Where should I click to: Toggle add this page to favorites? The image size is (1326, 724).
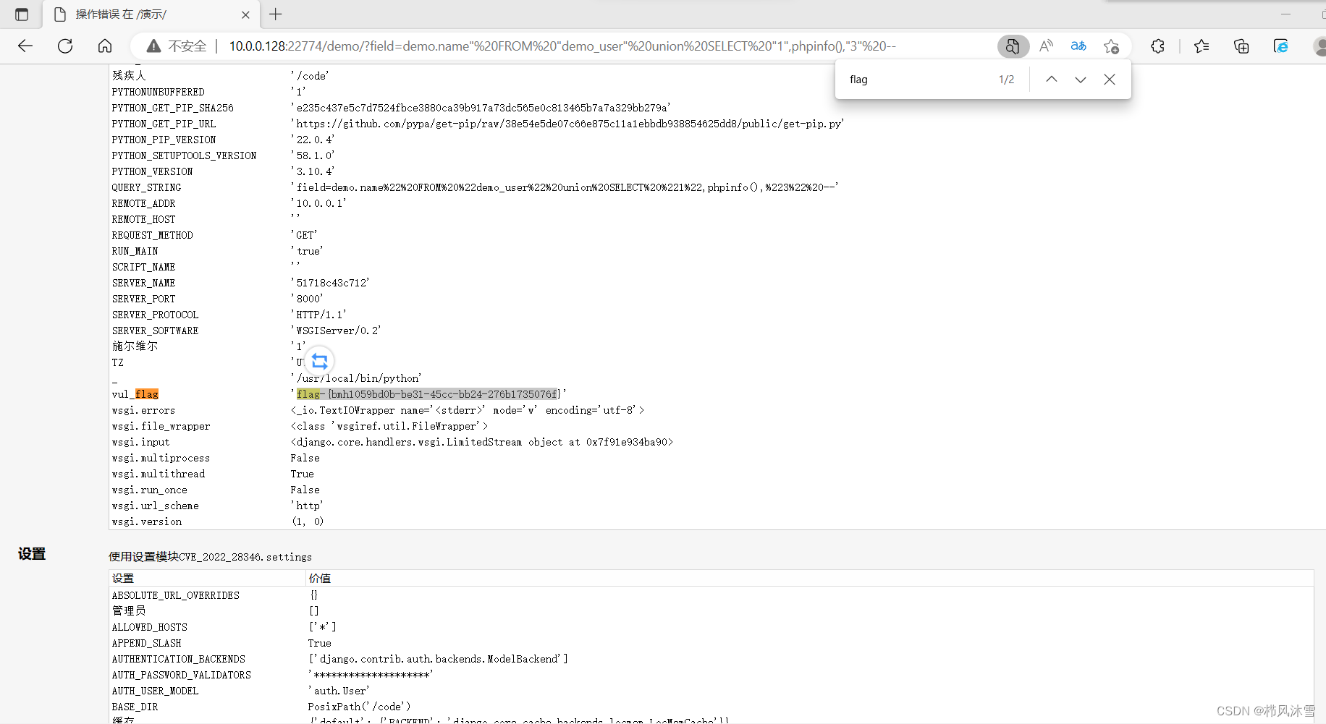click(1112, 46)
